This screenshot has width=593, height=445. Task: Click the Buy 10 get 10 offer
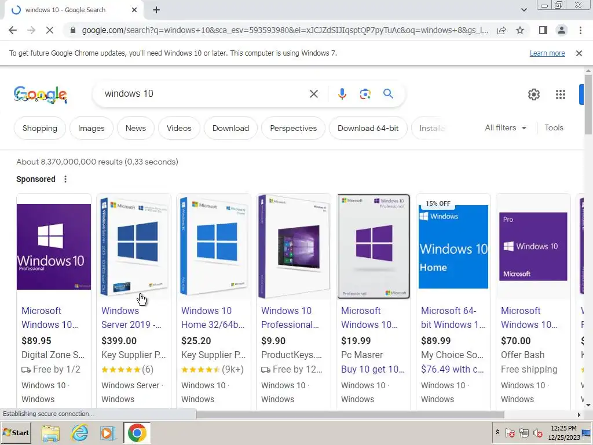tap(373, 369)
